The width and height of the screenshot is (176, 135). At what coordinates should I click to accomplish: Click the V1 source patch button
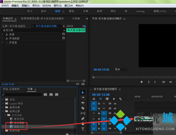pos(94,113)
